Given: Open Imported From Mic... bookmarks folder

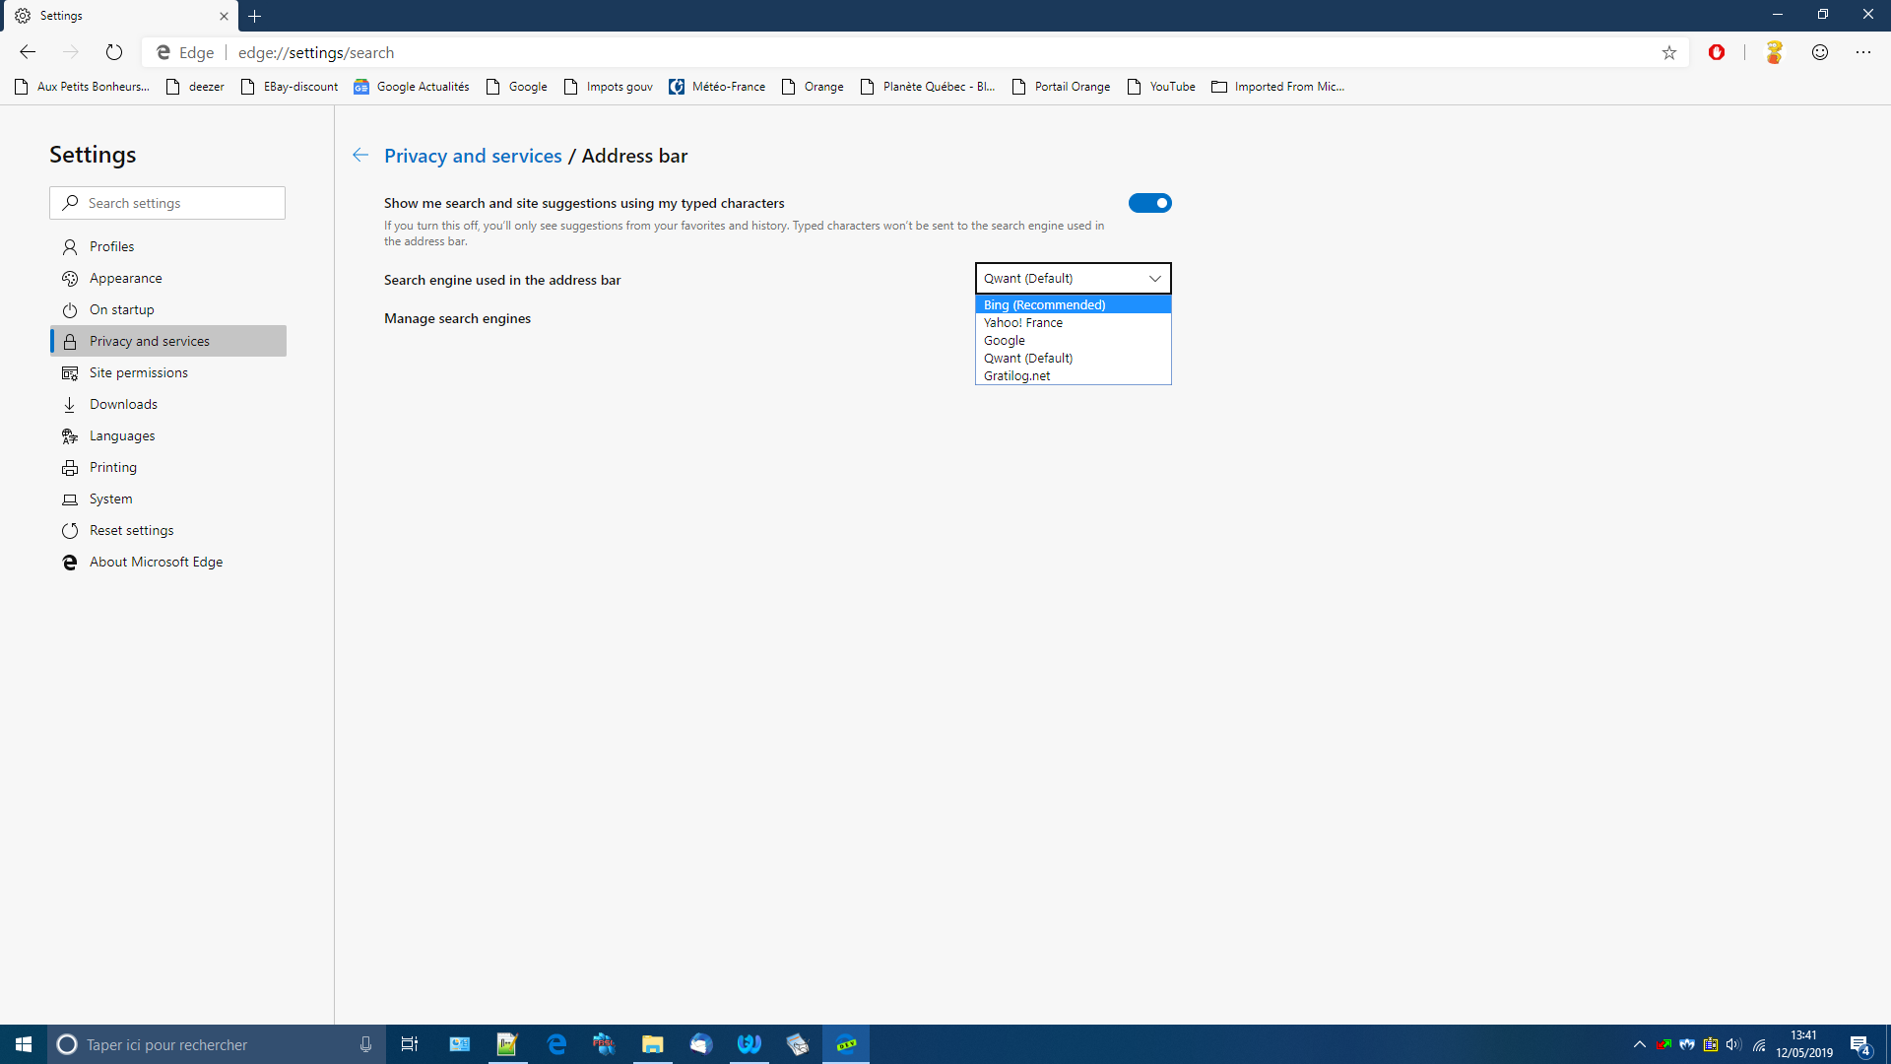Looking at the screenshot, I should [x=1278, y=87].
